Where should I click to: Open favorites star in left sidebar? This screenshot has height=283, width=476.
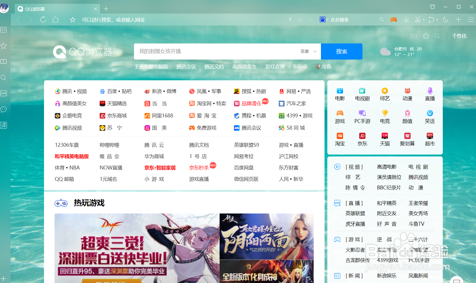click(4, 46)
